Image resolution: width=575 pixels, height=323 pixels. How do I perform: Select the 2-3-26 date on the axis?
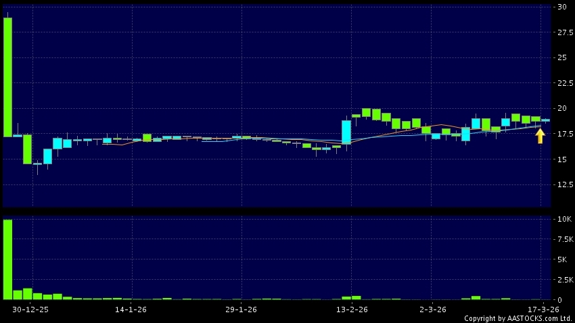432,309
